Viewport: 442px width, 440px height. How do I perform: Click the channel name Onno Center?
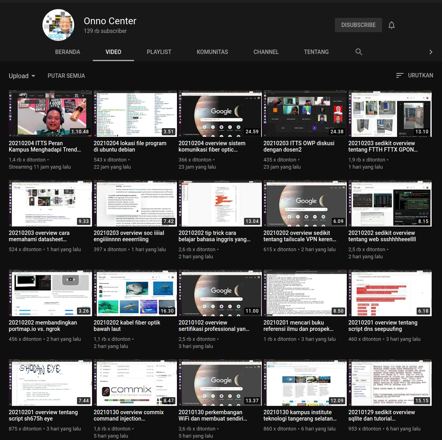click(110, 21)
